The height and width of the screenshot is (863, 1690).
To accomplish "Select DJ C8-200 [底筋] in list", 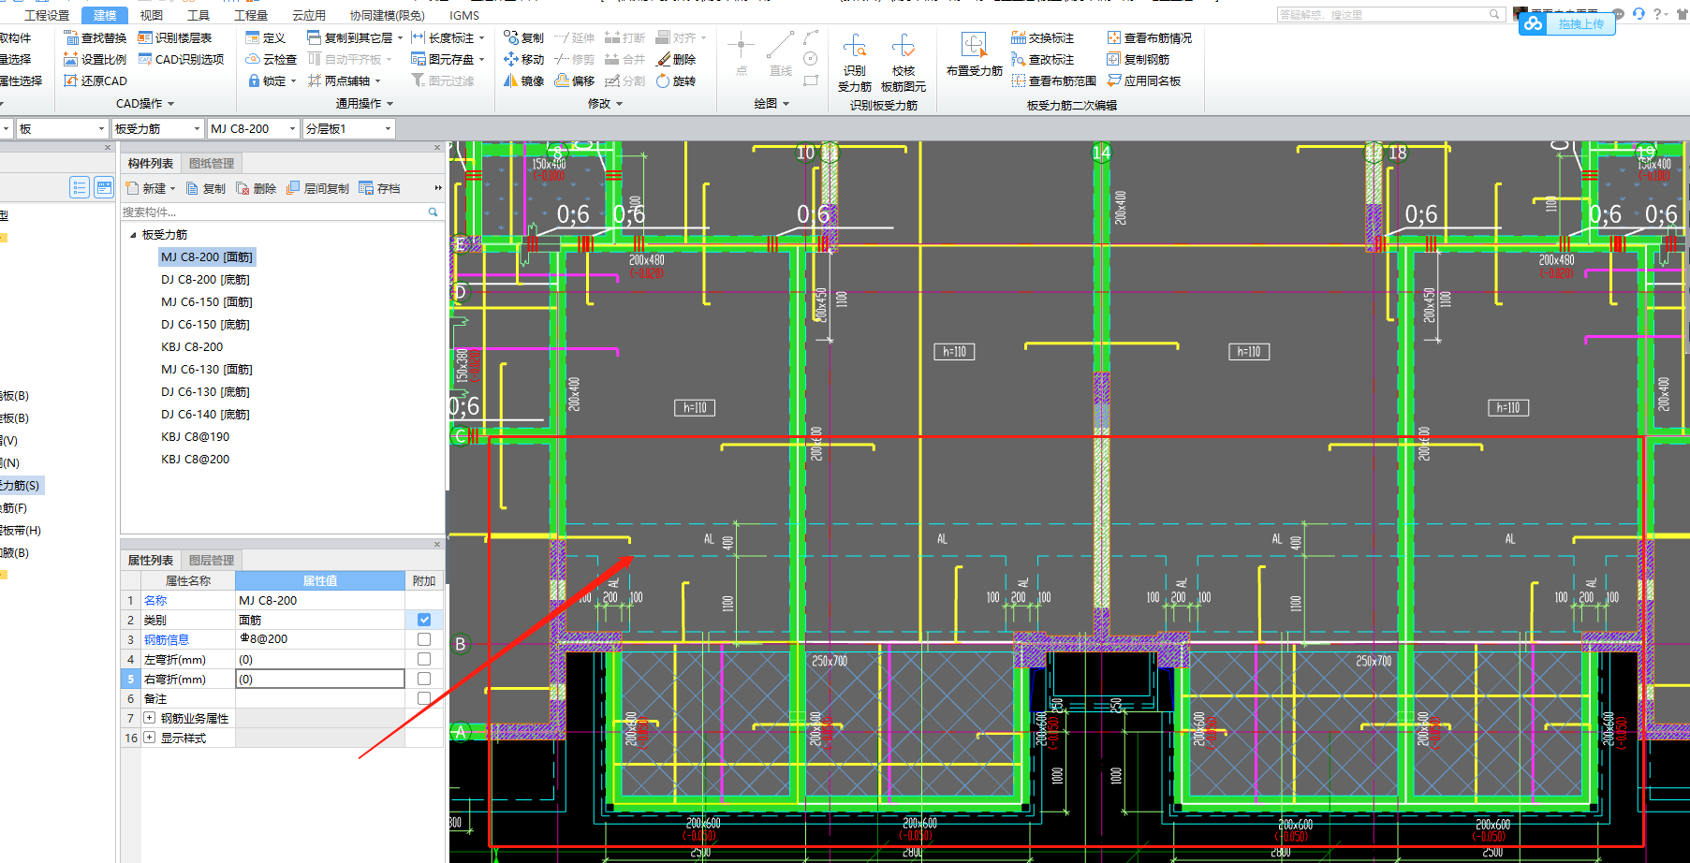I will coord(205,279).
